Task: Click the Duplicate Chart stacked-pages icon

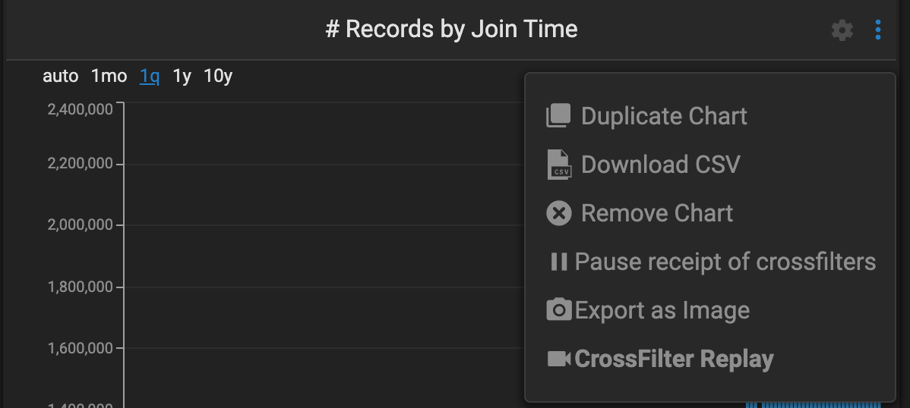Action: coord(558,116)
